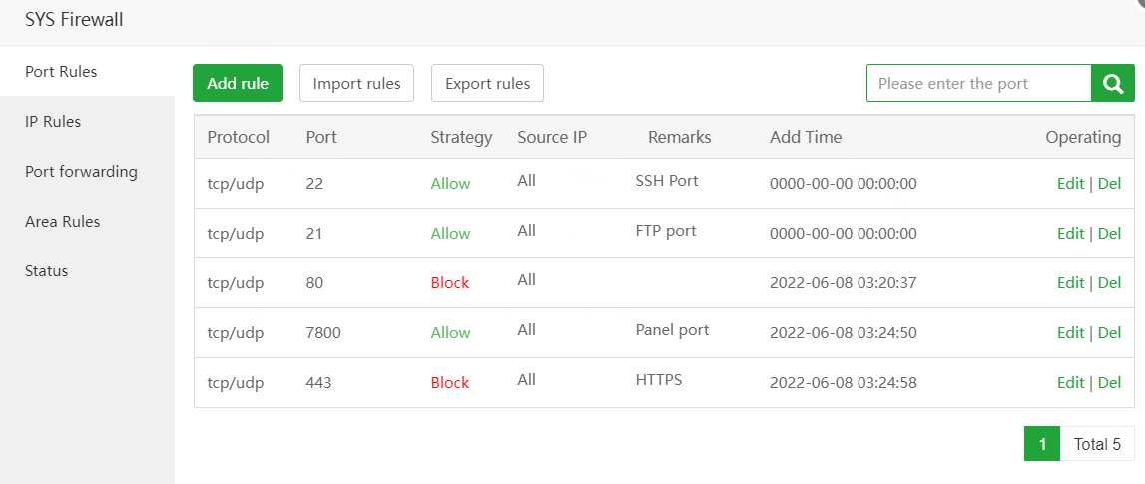1145x484 pixels.
Task: Open the Import rules dialog
Action: (356, 83)
